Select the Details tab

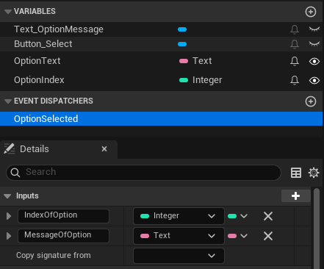click(x=59, y=149)
